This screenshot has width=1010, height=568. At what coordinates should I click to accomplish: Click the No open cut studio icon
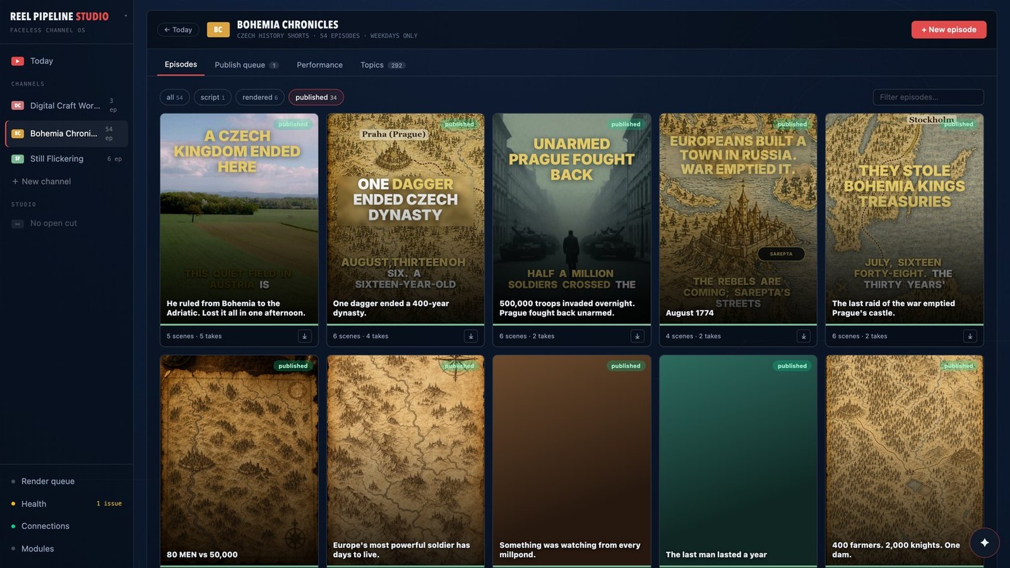point(18,223)
